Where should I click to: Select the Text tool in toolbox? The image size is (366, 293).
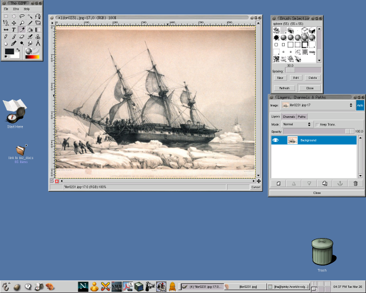point(14,30)
